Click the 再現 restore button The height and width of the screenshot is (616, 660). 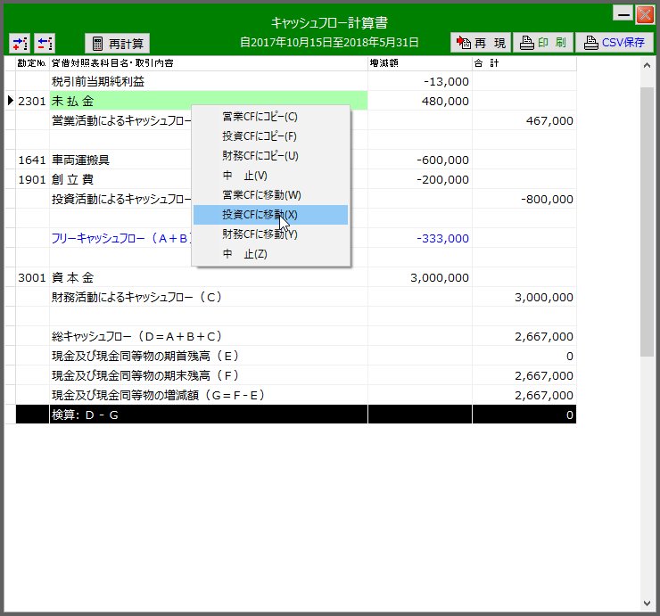click(x=479, y=43)
